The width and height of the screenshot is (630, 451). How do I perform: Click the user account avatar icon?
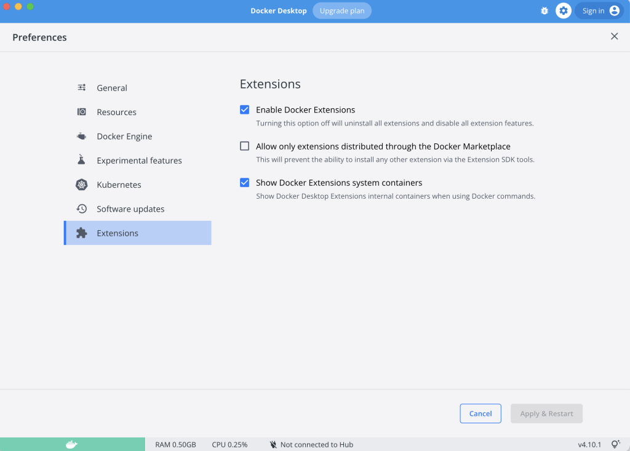(x=614, y=11)
